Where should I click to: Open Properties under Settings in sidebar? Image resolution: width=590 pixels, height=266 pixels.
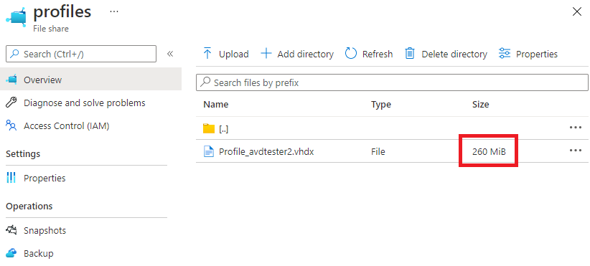pos(45,178)
